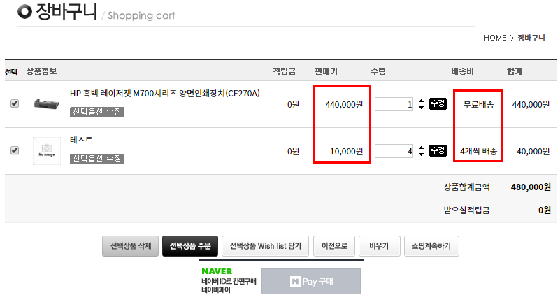Decrease quantity of the 테스트 item

421,154
